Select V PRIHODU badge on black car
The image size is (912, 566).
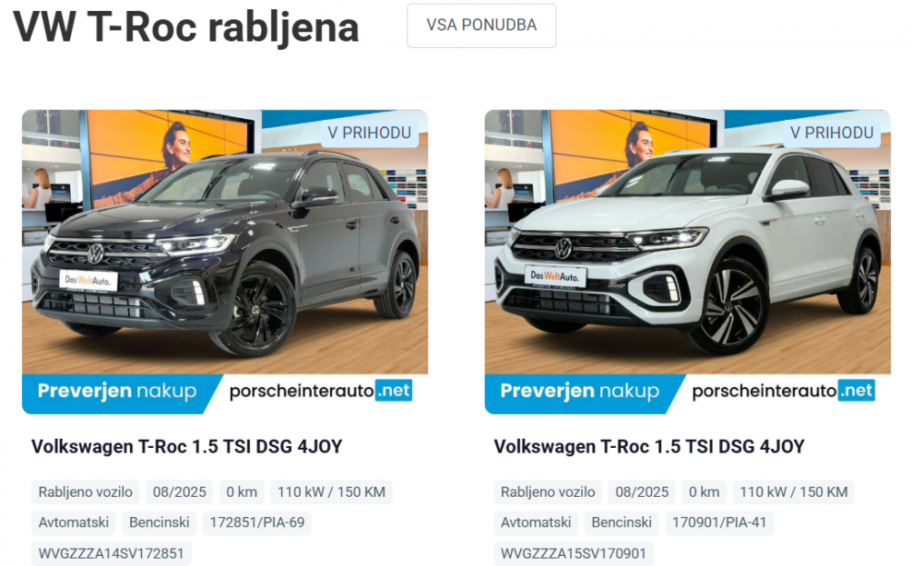369,133
